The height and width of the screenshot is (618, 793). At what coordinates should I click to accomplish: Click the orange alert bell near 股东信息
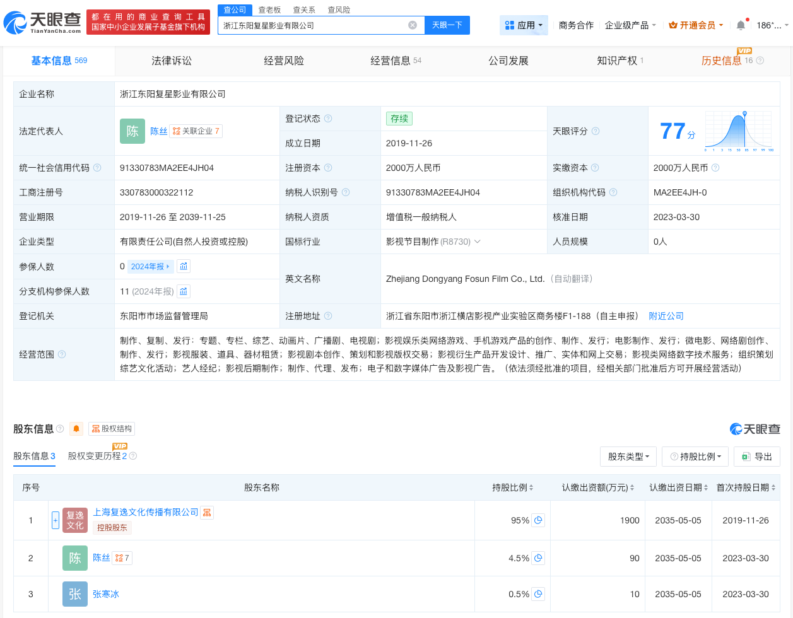(76, 429)
